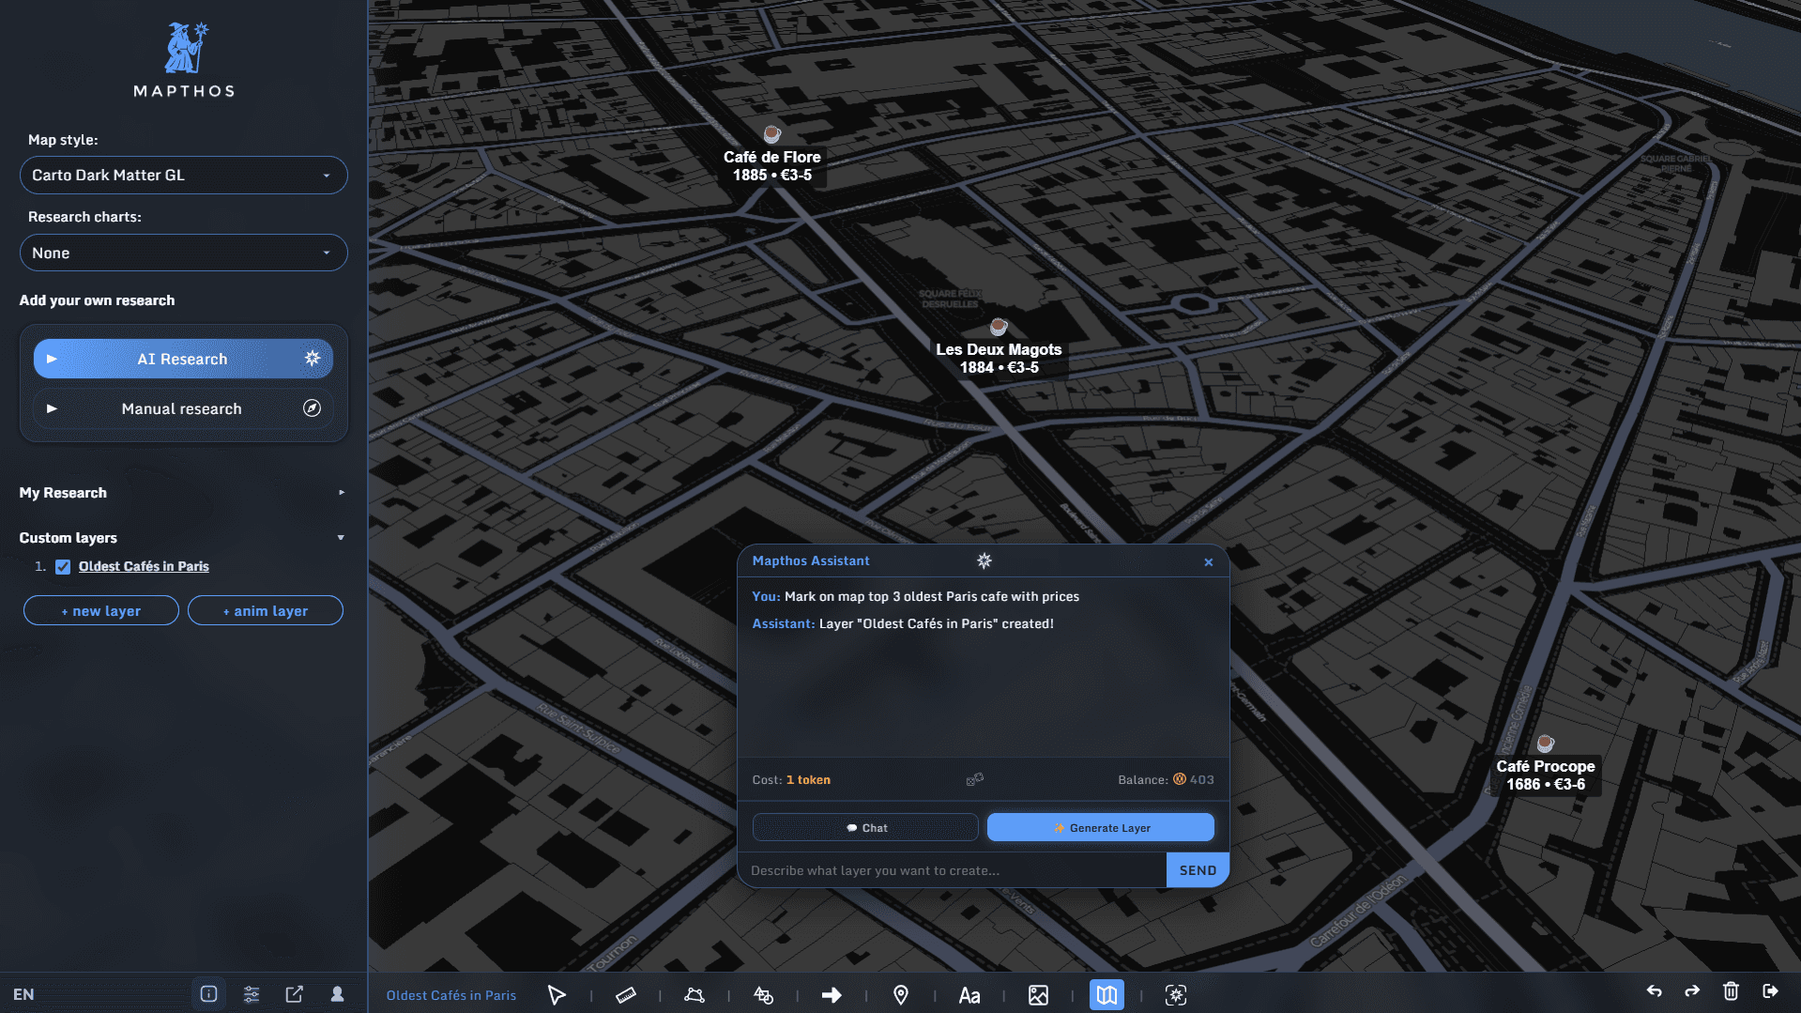This screenshot has height=1013, width=1801.
Task: Click the image insert tool
Action: tap(1038, 995)
